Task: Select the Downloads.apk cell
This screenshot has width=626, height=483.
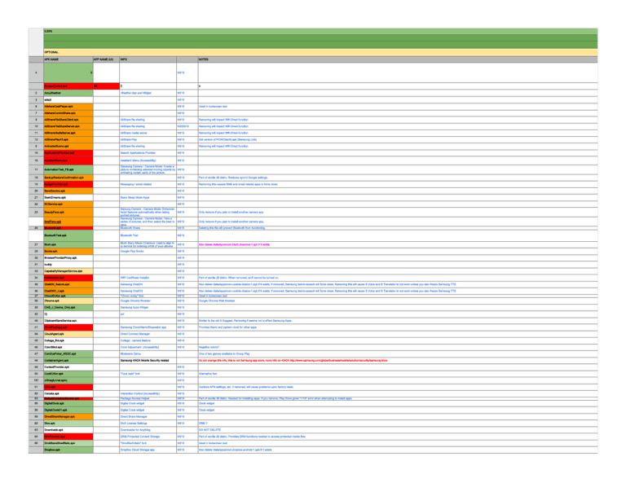Action: point(68,430)
